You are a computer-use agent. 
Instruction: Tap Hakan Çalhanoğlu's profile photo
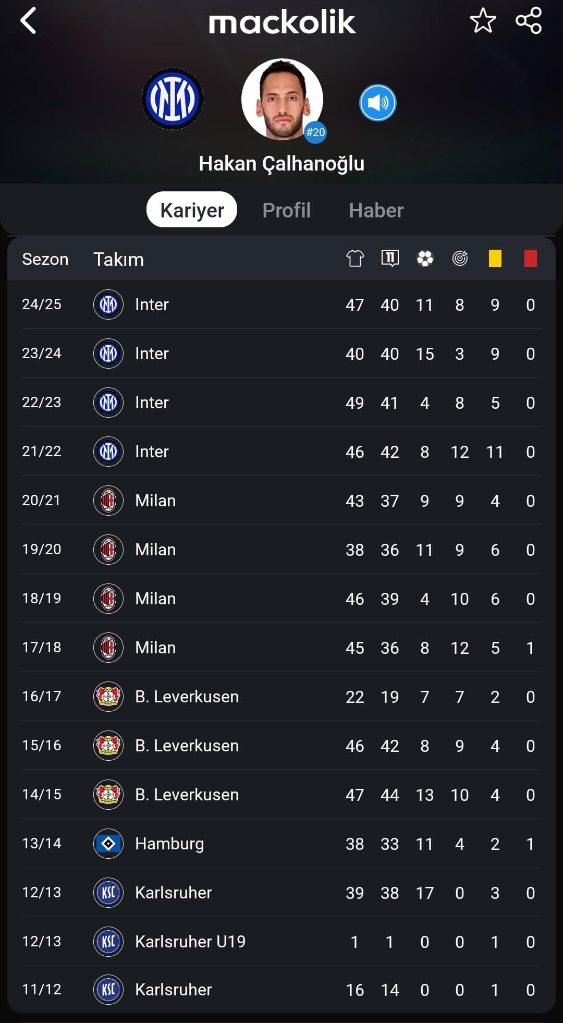coord(282,99)
